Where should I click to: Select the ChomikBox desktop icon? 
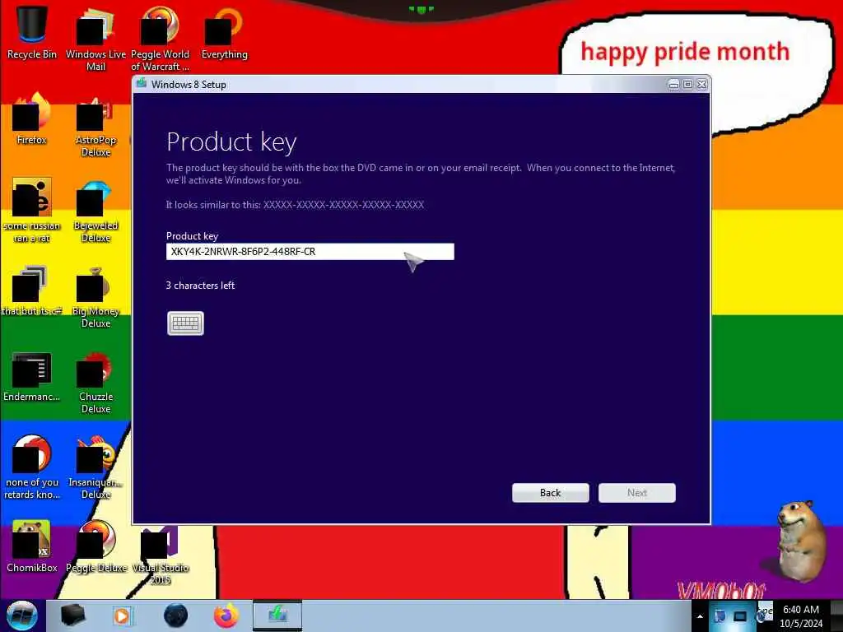pyautogui.click(x=32, y=546)
